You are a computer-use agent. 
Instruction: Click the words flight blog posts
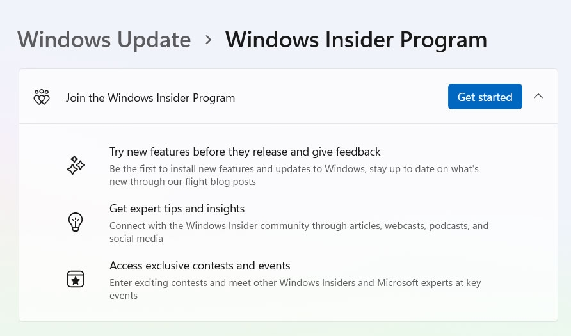click(x=220, y=182)
